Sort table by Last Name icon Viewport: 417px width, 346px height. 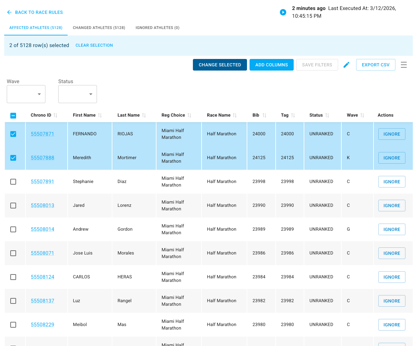pos(144,115)
